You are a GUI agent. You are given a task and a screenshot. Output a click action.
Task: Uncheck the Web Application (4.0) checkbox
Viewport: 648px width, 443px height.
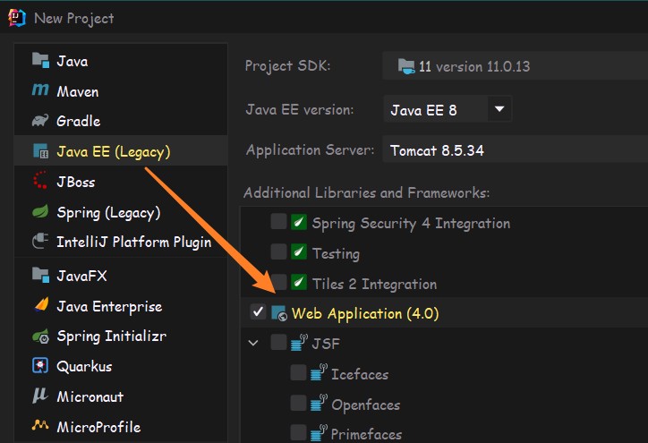[259, 312]
